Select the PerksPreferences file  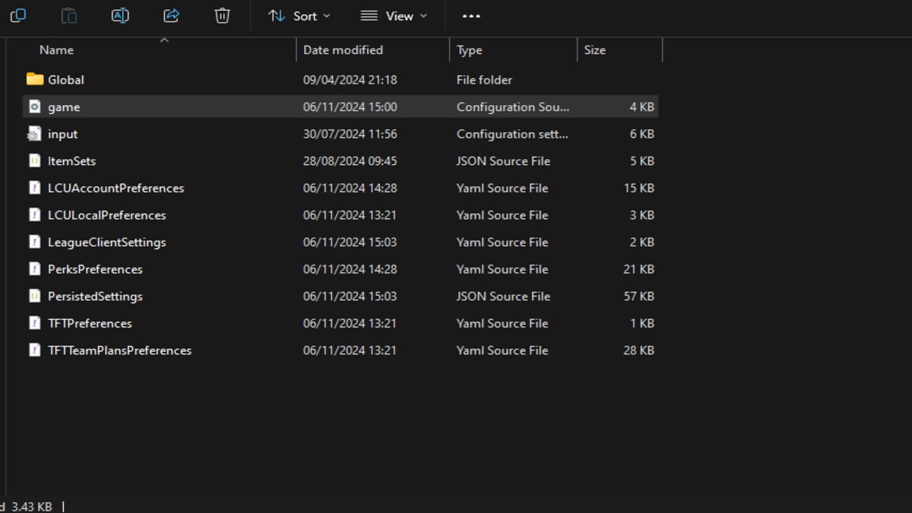click(95, 269)
